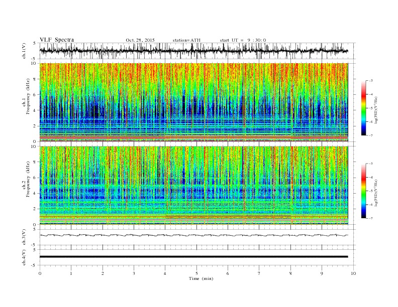Click inside the ch.2 spectrogram plot
Viewport: 398px width, 307px height.
tap(193, 185)
